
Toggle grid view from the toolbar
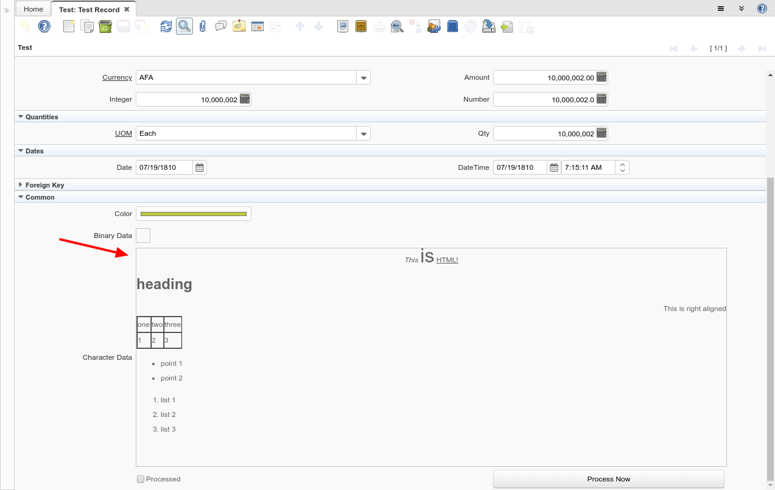[x=258, y=26]
